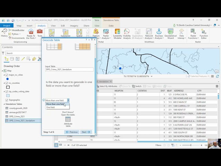
Task: Collapse the major_nc_cities layer legend
Action: (4, 75)
